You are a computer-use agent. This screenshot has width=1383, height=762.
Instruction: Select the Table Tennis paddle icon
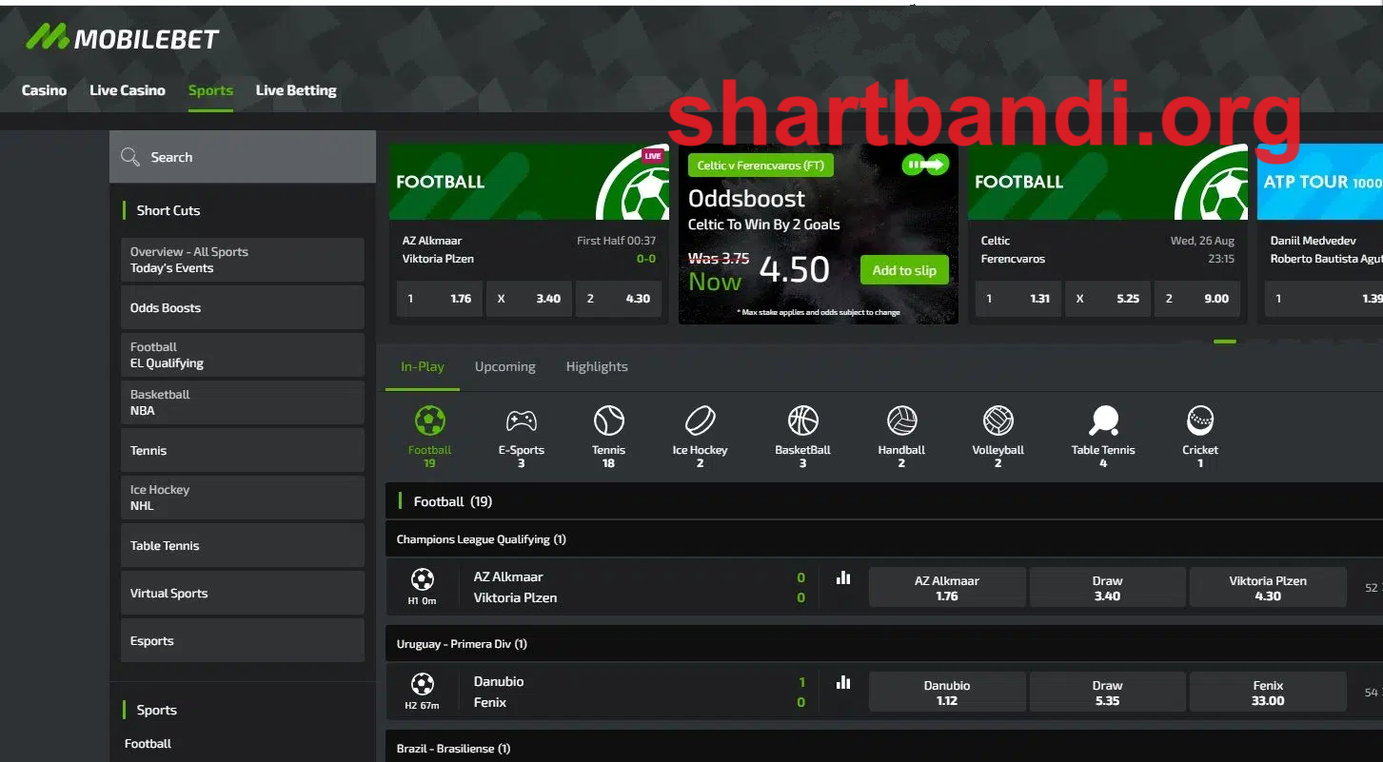1103,420
